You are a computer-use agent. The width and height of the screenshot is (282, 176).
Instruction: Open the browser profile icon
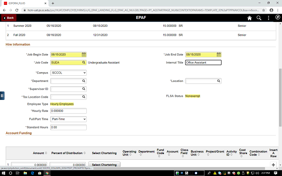271,10
